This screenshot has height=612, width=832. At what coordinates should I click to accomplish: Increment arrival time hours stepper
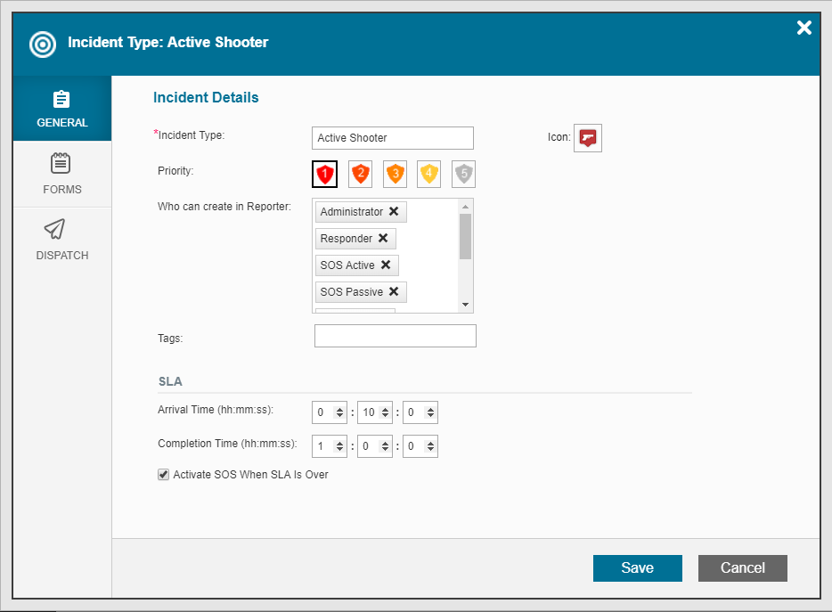pyautogui.click(x=340, y=408)
